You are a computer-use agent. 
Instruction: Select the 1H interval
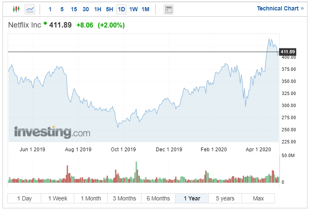pyautogui.click(x=97, y=9)
